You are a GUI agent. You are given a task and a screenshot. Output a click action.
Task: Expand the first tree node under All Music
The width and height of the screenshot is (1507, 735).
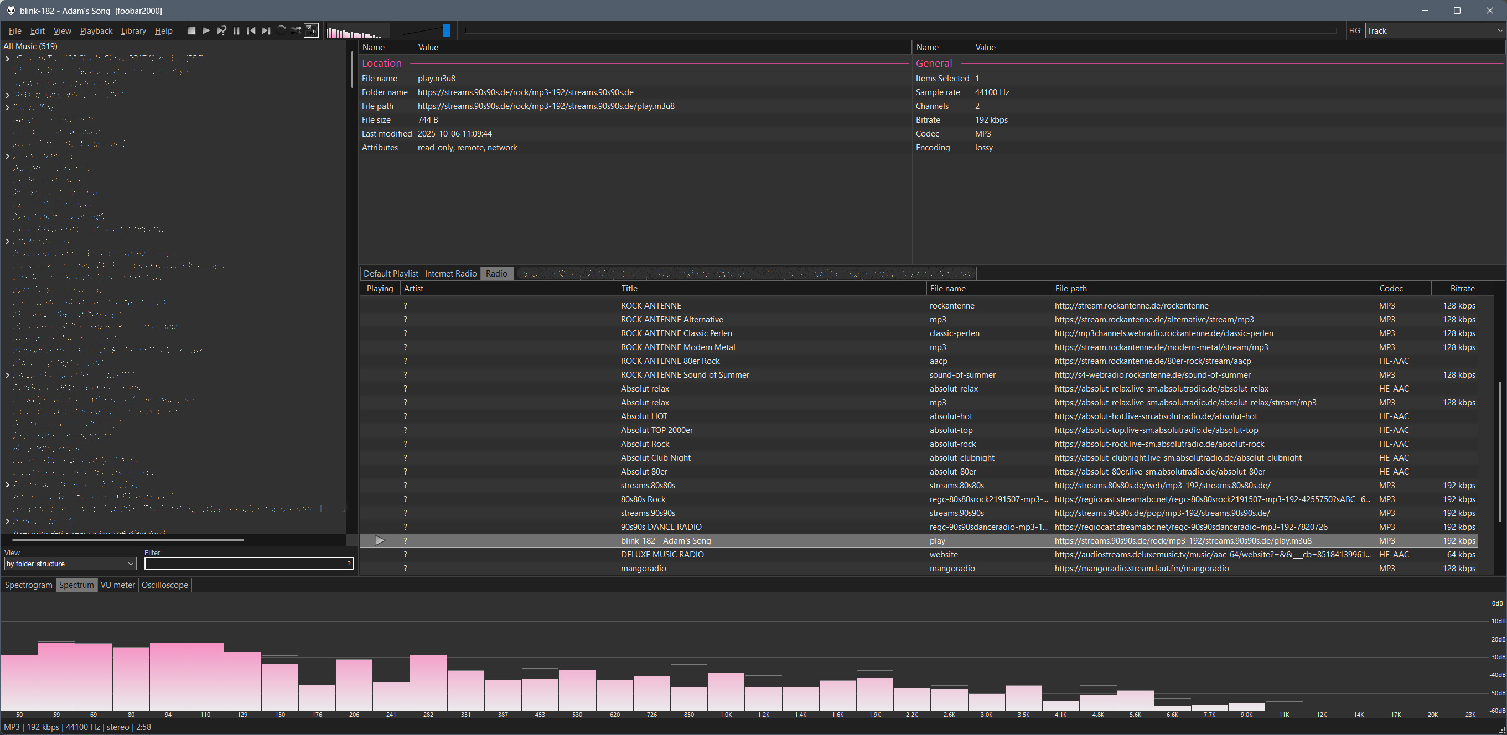click(7, 59)
